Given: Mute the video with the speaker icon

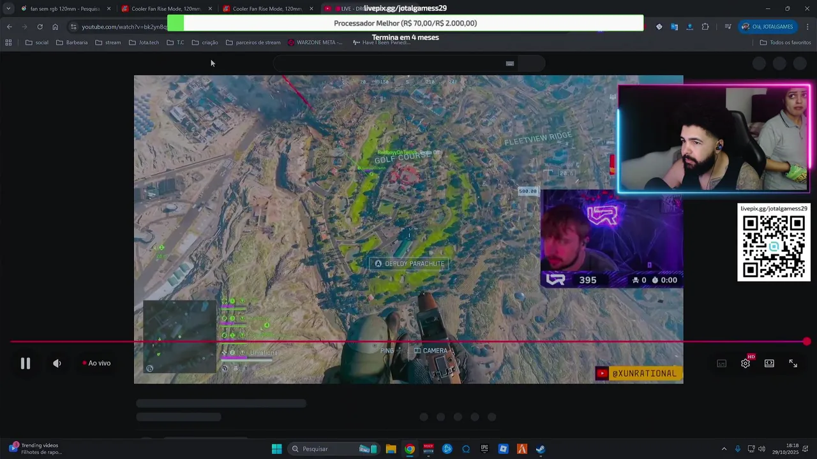Looking at the screenshot, I should tap(57, 363).
